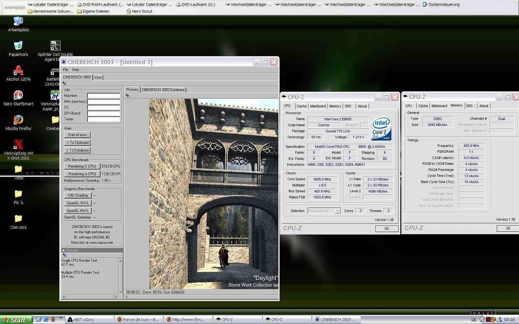Click the ZA ZoneAlarm tray icon

pyautogui.click(x=494, y=319)
